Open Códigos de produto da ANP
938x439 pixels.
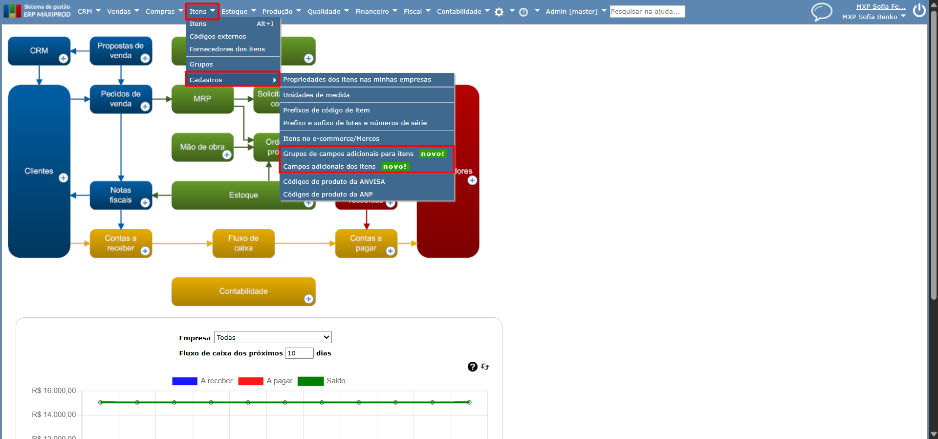(x=367, y=194)
